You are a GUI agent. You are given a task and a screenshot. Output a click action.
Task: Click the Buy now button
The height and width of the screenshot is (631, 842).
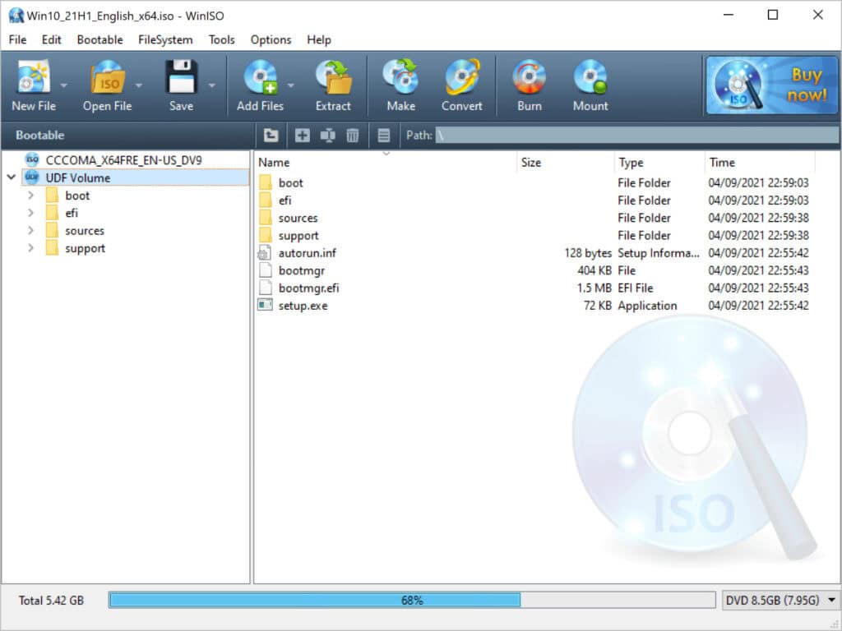pos(770,85)
